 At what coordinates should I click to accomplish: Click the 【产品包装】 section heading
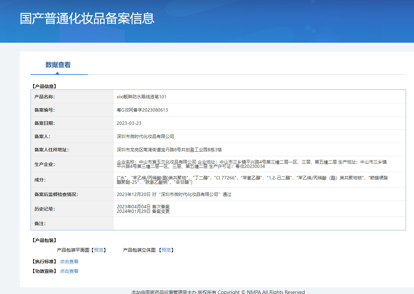44,240
